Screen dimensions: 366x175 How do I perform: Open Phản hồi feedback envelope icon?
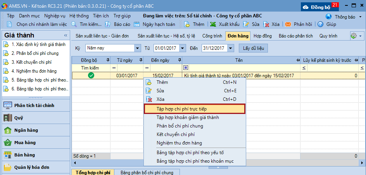(288, 24)
